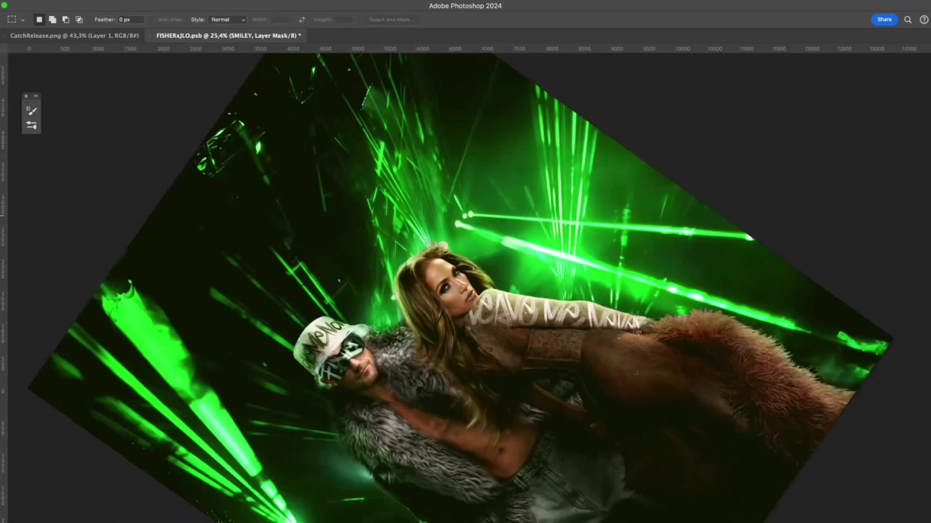The width and height of the screenshot is (931, 523).
Task: Open the Style dropdown set to Normal
Action: coord(228,20)
